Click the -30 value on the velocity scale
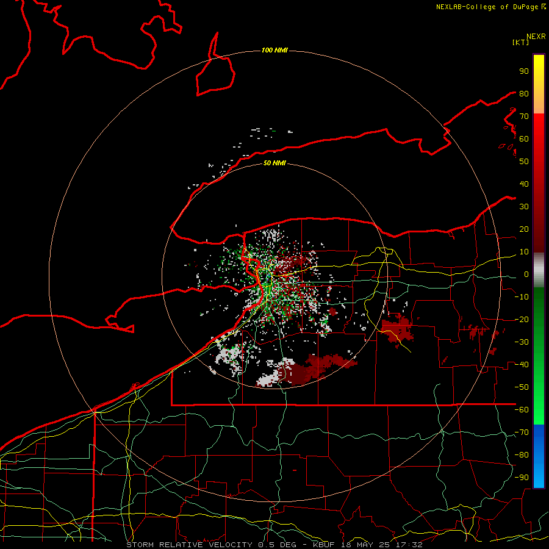 [x=522, y=342]
